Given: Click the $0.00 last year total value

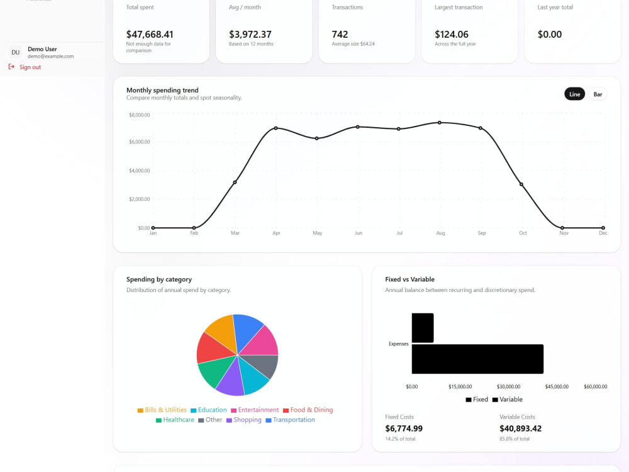Looking at the screenshot, I should click(550, 35).
